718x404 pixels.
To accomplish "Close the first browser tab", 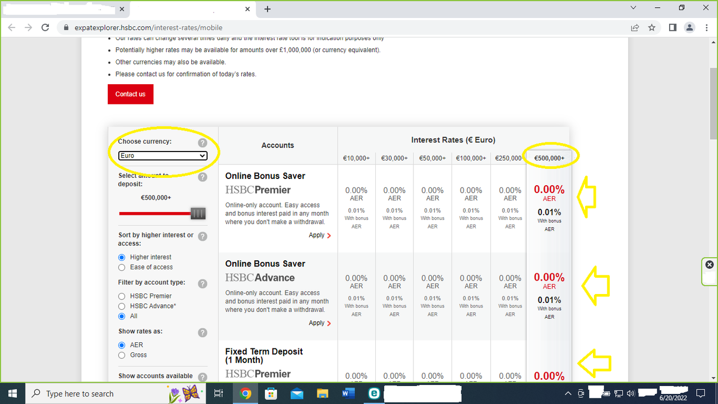I will (121, 9).
